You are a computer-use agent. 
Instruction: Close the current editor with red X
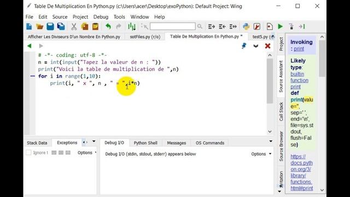267,46
